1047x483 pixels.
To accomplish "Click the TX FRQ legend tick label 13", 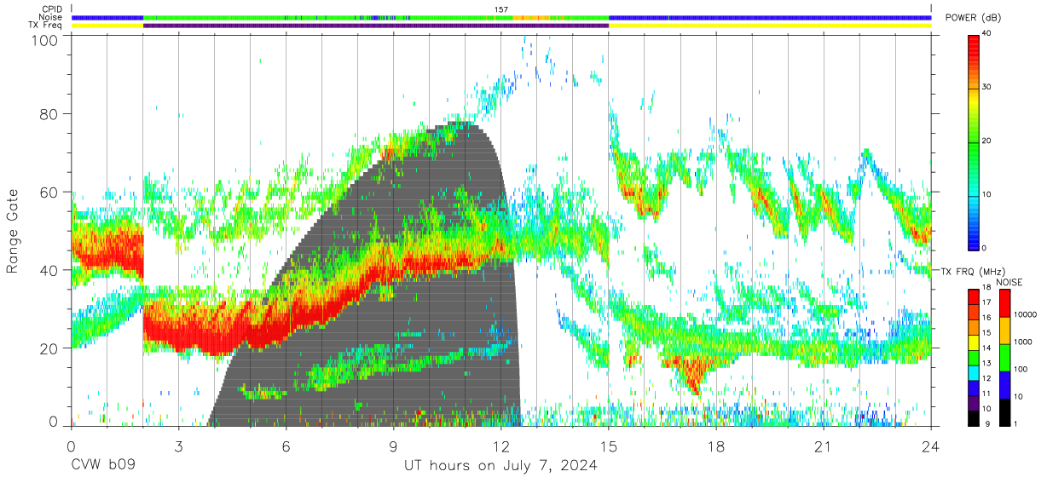I will click(x=988, y=363).
